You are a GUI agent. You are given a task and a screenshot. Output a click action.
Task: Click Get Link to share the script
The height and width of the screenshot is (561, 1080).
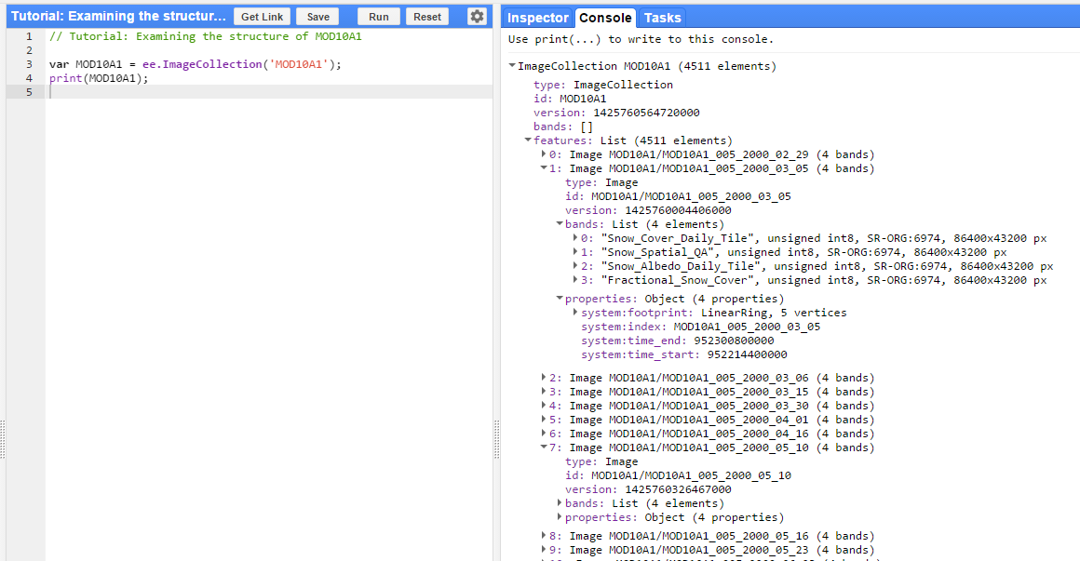(x=262, y=16)
